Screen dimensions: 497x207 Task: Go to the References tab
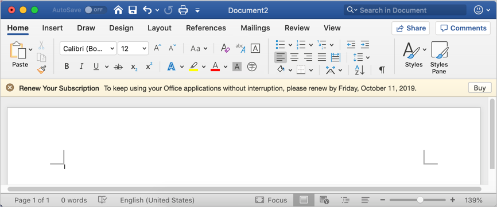pyautogui.click(x=206, y=28)
